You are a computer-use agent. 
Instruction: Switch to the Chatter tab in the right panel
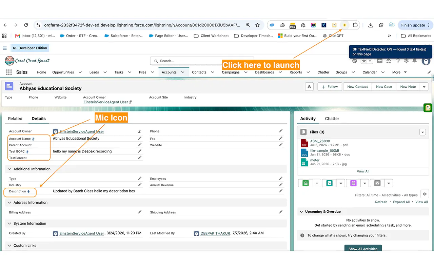[332, 119]
